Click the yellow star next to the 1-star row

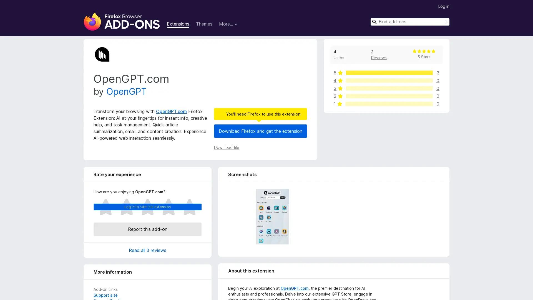[340, 104]
